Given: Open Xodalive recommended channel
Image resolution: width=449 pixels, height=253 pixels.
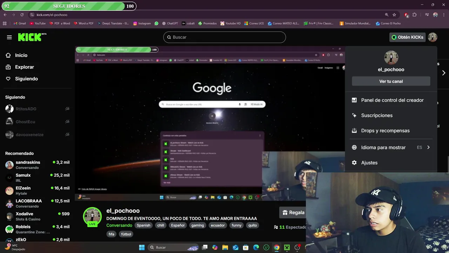Looking at the screenshot, I should (x=37, y=216).
